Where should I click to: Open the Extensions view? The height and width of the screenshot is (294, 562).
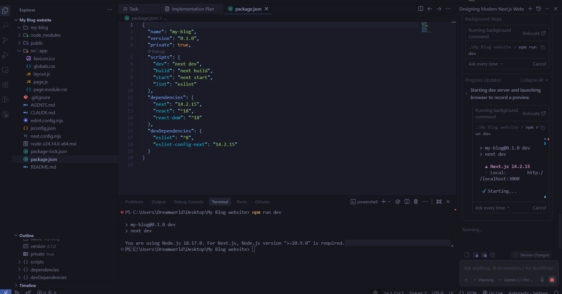tap(5, 85)
